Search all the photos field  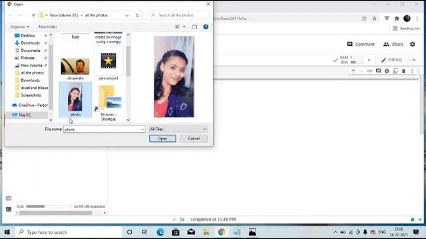tap(178, 15)
